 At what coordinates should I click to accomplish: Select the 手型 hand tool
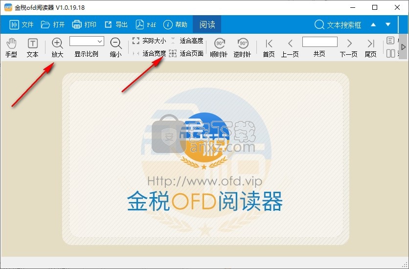[11, 47]
